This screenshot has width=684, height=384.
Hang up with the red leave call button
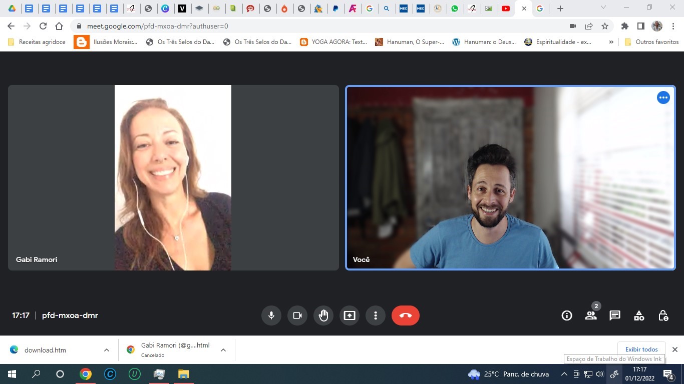click(x=405, y=315)
